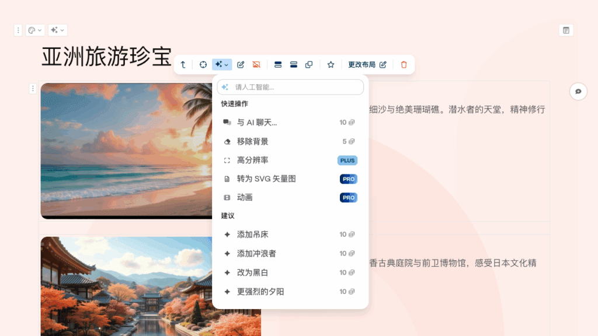Viewport: 598px width, 336px height.
Task: Click the star favorite icon
Action: (x=331, y=65)
